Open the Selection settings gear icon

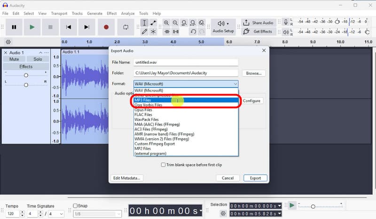(x=223, y=213)
